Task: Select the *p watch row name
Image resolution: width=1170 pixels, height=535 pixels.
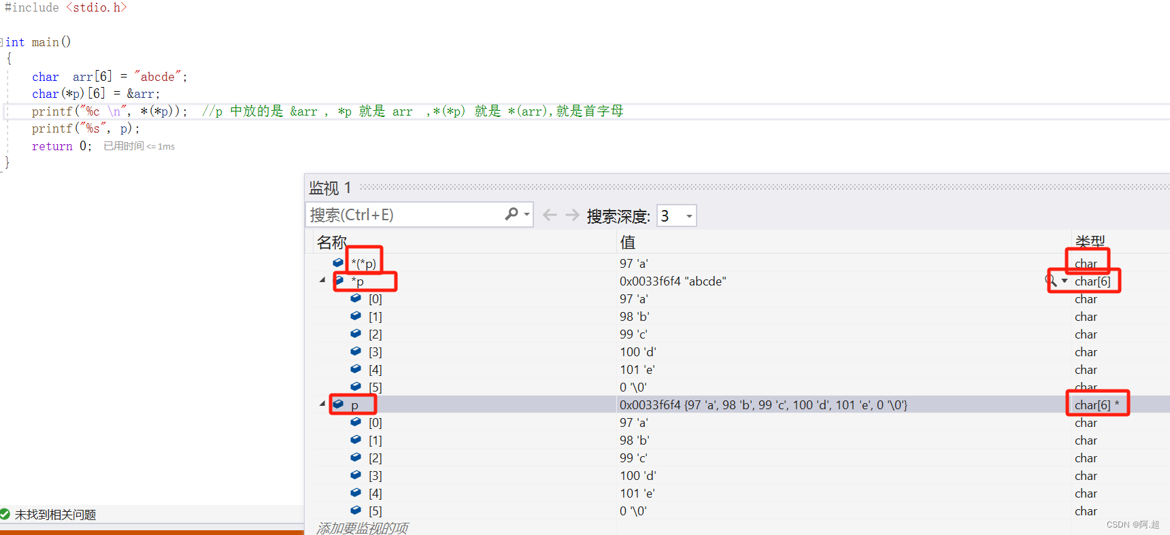Action: [358, 281]
